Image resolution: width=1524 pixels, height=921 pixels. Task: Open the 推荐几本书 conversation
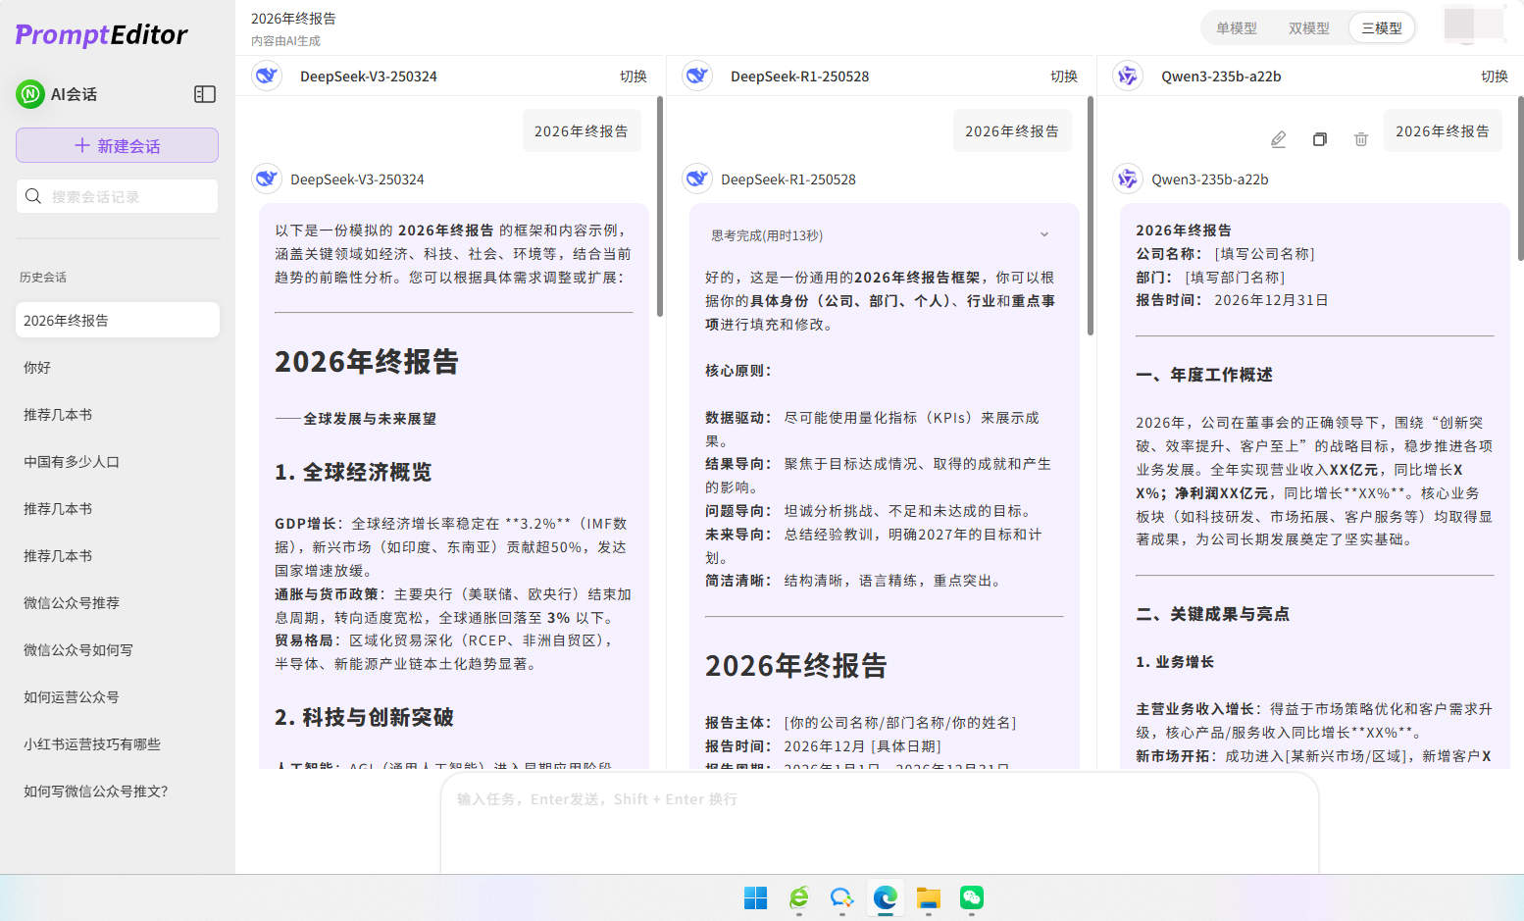(x=100, y=414)
